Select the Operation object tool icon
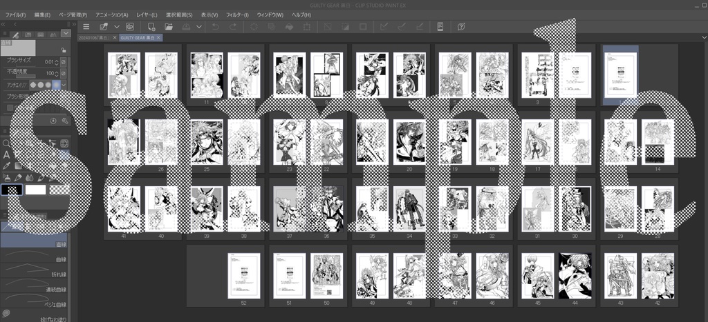 click(x=53, y=143)
